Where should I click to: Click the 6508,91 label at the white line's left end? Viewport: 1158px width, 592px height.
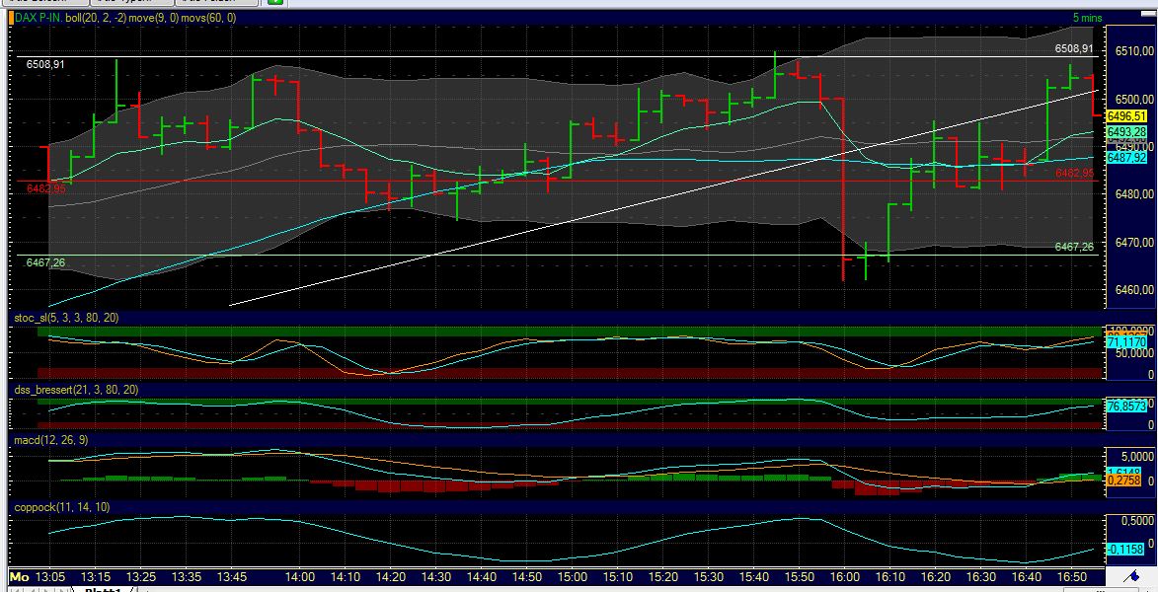tap(45, 64)
